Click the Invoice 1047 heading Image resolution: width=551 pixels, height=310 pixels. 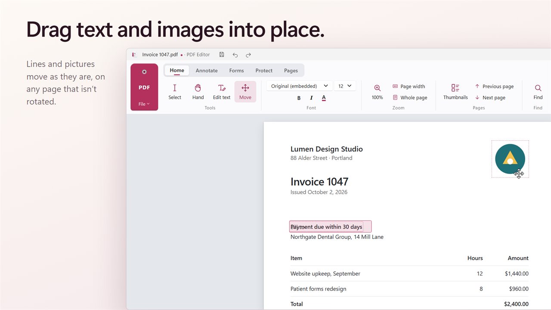319,182
